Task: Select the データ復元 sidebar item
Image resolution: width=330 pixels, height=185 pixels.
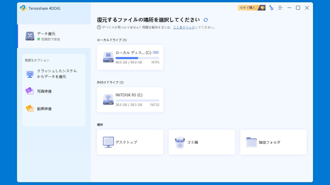Action: click(x=54, y=36)
